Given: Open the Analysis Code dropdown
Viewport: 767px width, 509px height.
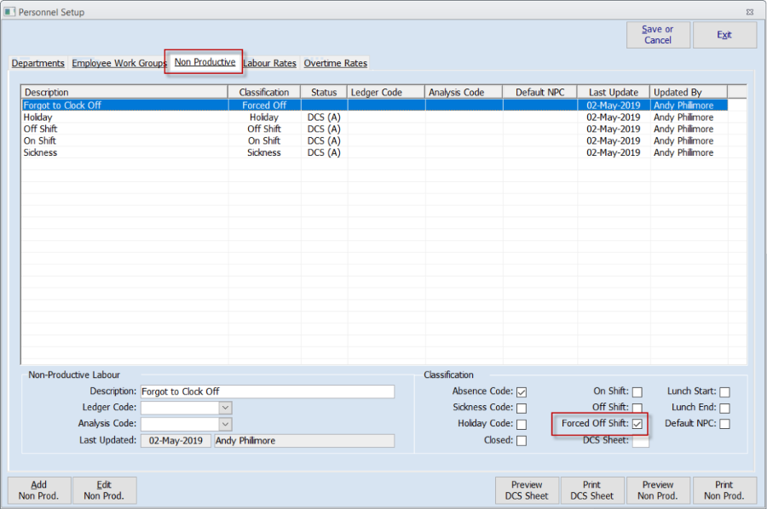Looking at the screenshot, I should 225,424.
